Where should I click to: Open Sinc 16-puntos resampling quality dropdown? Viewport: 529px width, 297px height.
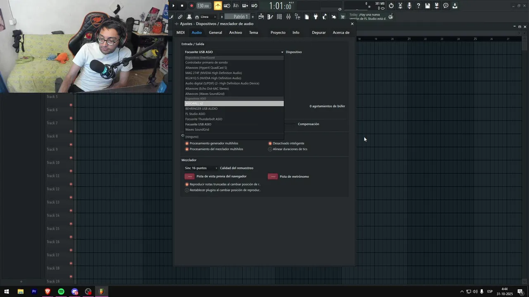pyautogui.click(x=201, y=168)
